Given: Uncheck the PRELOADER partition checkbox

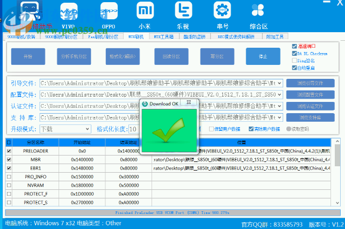Looking at the screenshot, I should [x=9, y=151].
